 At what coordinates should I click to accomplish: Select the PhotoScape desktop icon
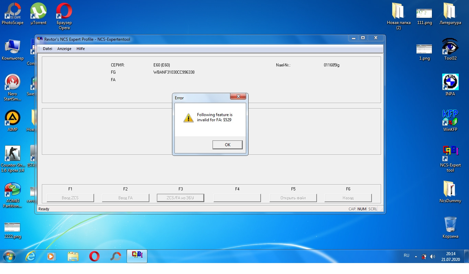click(x=13, y=14)
